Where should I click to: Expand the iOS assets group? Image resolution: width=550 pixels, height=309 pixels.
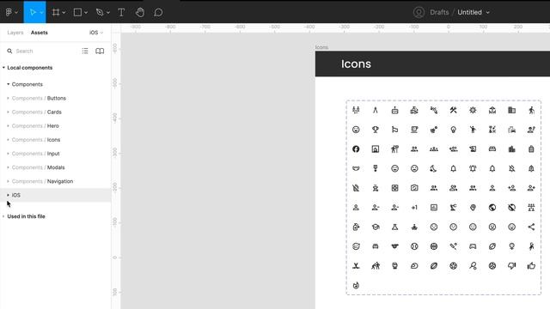8,195
